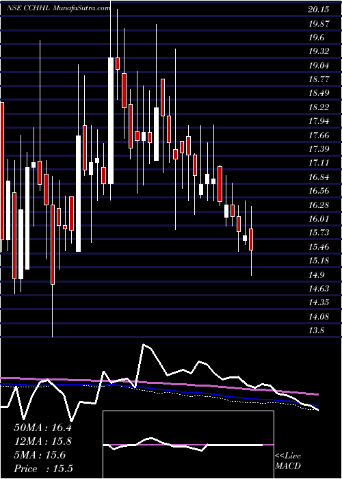Click the 16.56 price axis label
This screenshot has height=479, width=342.
click(319, 191)
